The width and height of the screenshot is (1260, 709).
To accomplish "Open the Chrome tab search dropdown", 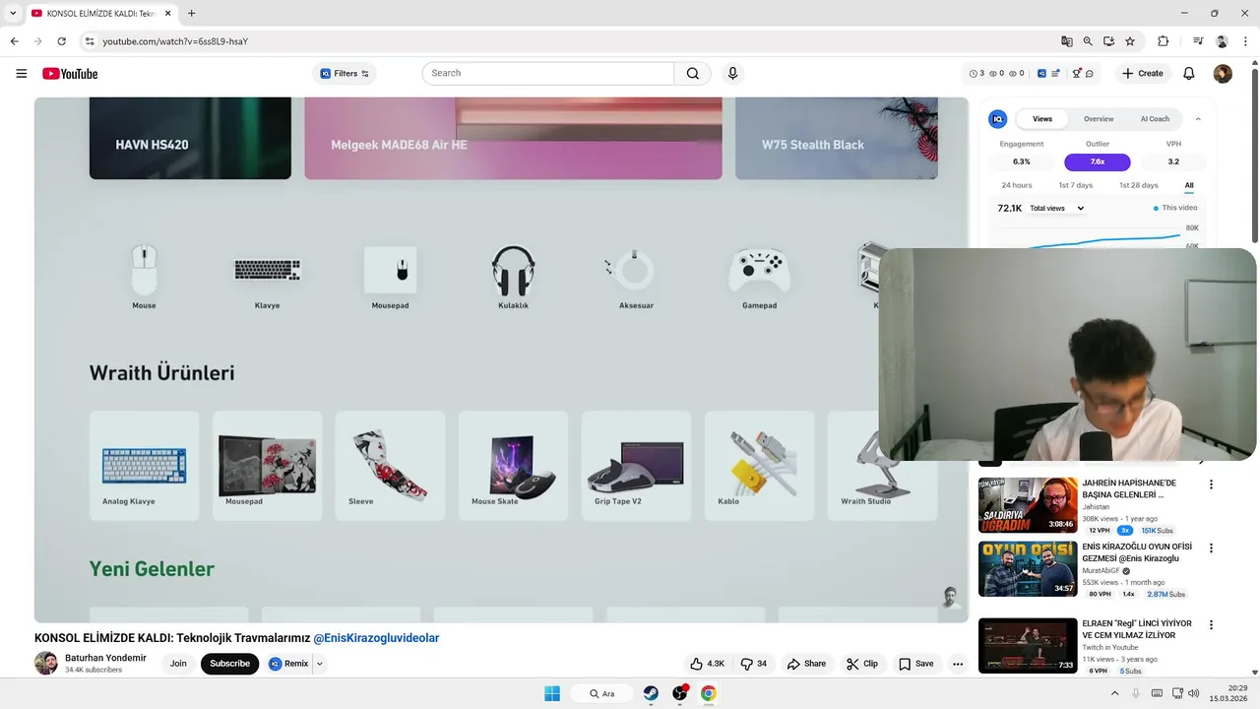I will pos(13,13).
